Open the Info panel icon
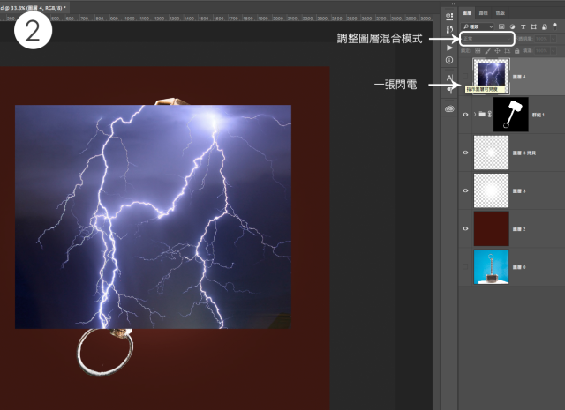This screenshot has height=410, width=565. (x=448, y=60)
